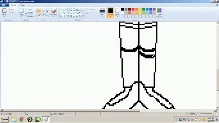Click the zoom in plus button
Image resolution: width=219 pixels, height=123 pixels.
[217, 114]
